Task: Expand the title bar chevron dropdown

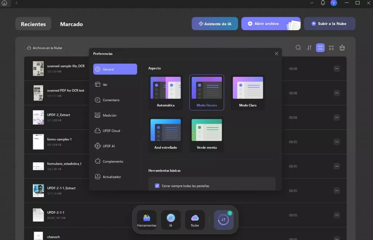Action: coord(312,3)
